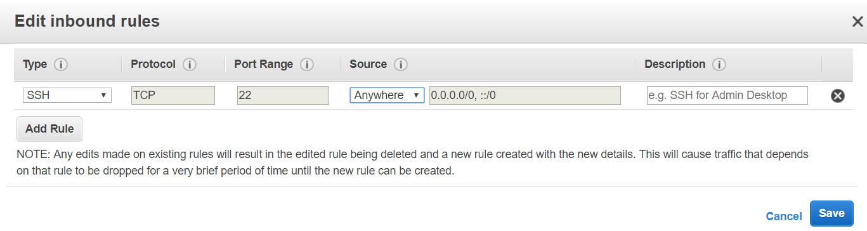Click the Description column header text
Image resolution: width=867 pixels, height=231 pixels.
point(675,65)
